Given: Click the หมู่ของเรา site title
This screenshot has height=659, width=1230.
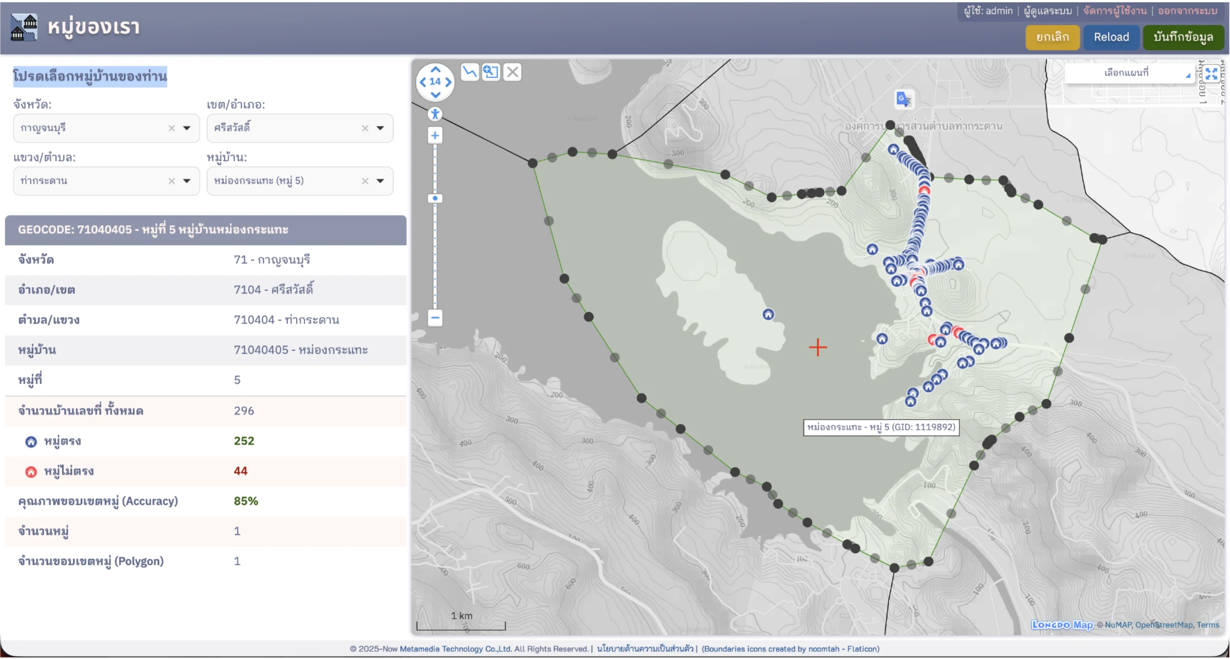Looking at the screenshot, I should (x=94, y=27).
